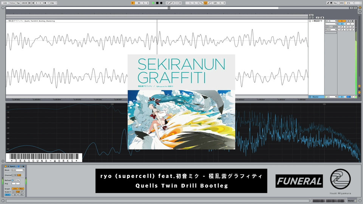Open the 1 Bar quantization dropdown
363x204 pixels.
click(53, 3)
